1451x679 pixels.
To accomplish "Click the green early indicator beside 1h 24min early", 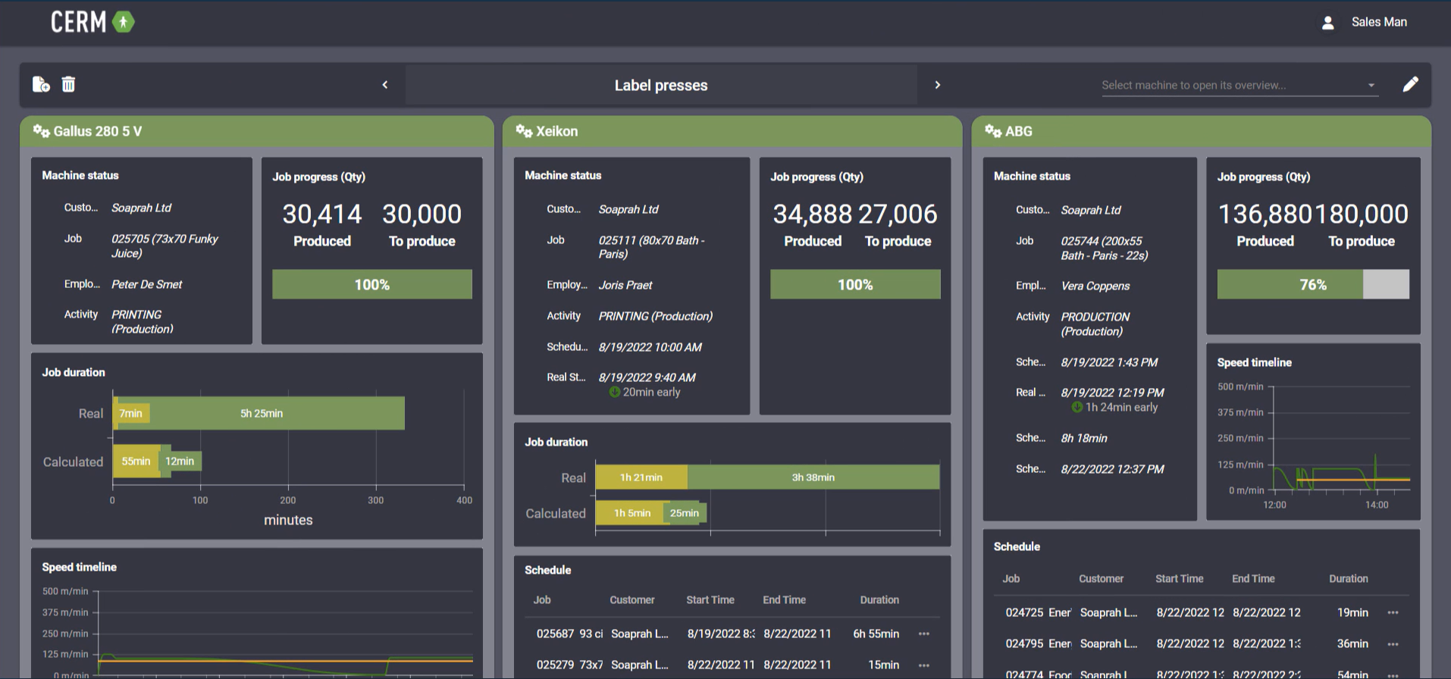I will tap(1076, 407).
